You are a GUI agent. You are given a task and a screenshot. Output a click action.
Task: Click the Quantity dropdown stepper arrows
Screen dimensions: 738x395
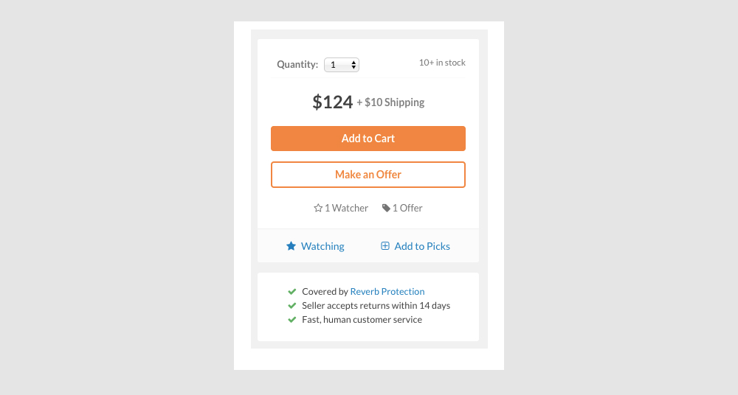coord(354,65)
